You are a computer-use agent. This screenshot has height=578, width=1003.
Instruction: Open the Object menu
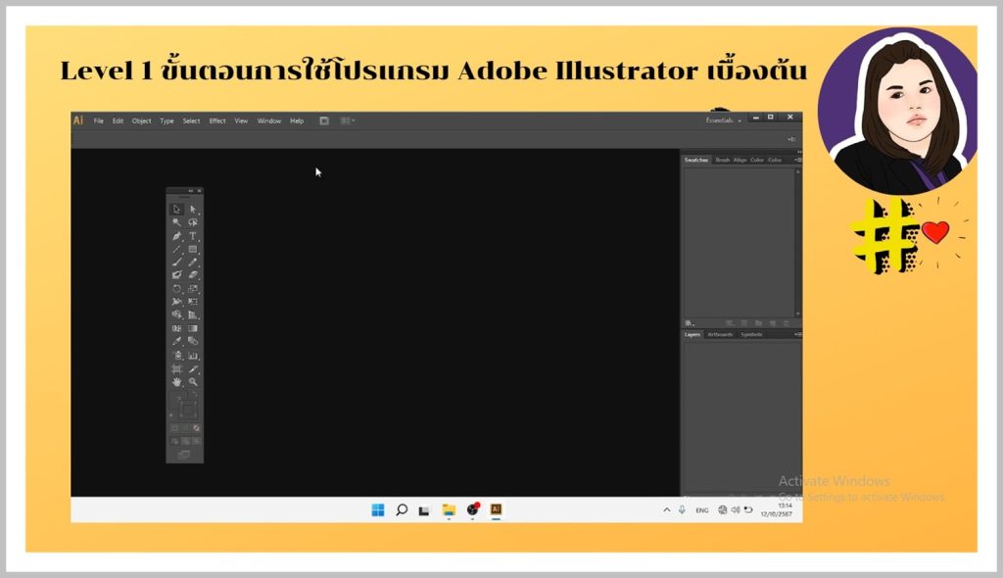click(x=141, y=120)
